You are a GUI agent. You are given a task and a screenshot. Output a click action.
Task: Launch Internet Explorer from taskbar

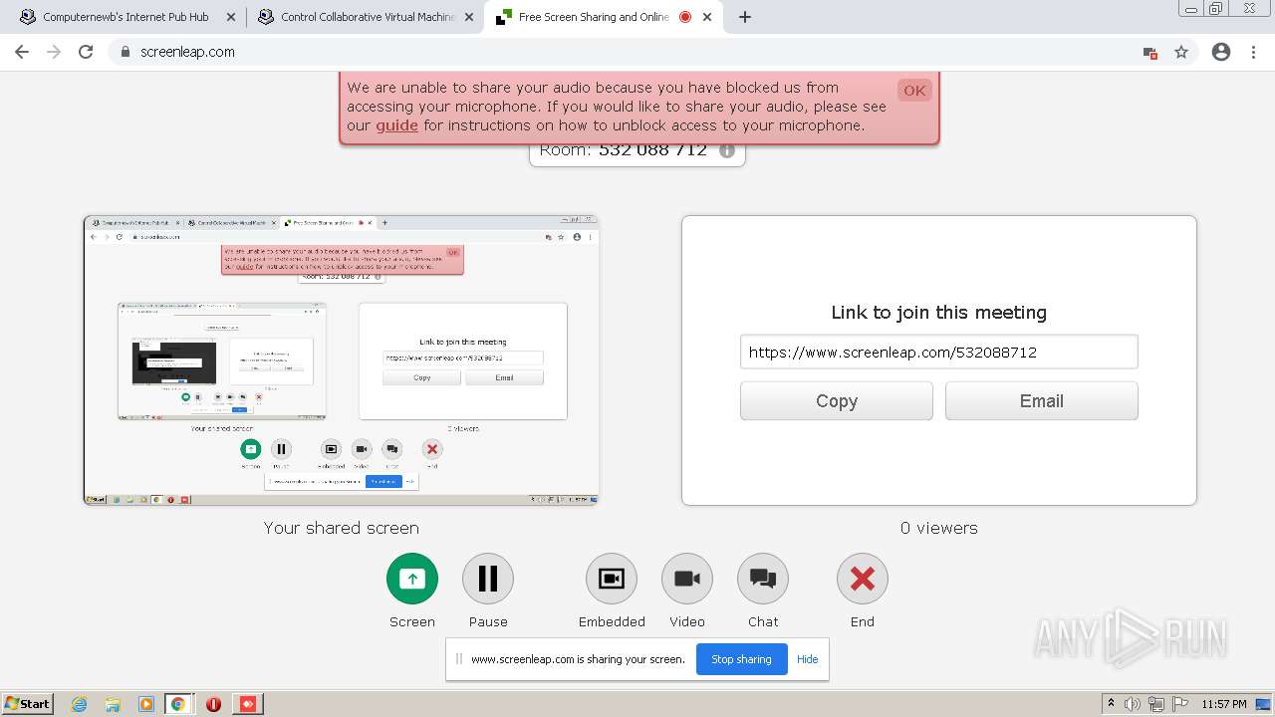click(x=80, y=704)
